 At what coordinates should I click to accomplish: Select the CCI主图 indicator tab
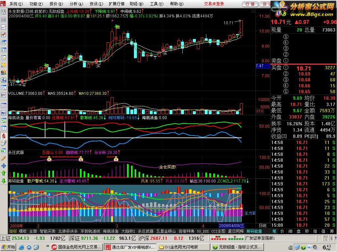click(x=218, y=231)
